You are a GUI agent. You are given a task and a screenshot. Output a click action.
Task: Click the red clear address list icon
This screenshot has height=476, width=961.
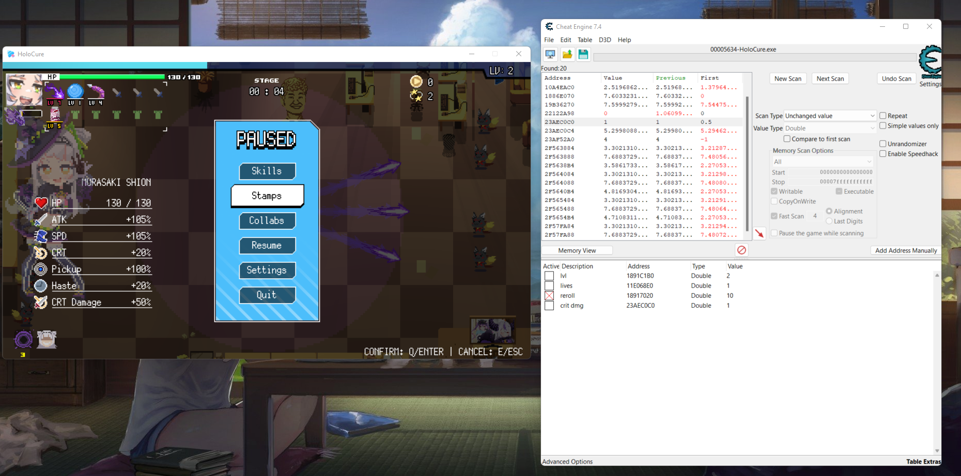pos(741,250)
